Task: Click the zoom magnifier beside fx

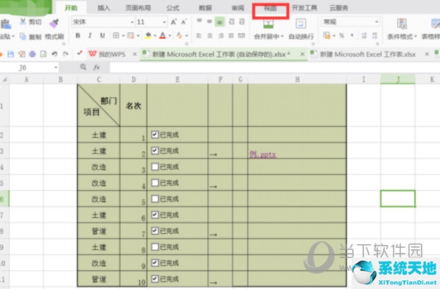Action: point(83,67)
